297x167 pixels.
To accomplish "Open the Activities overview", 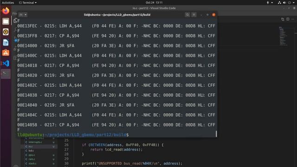I will coord(8,3).
